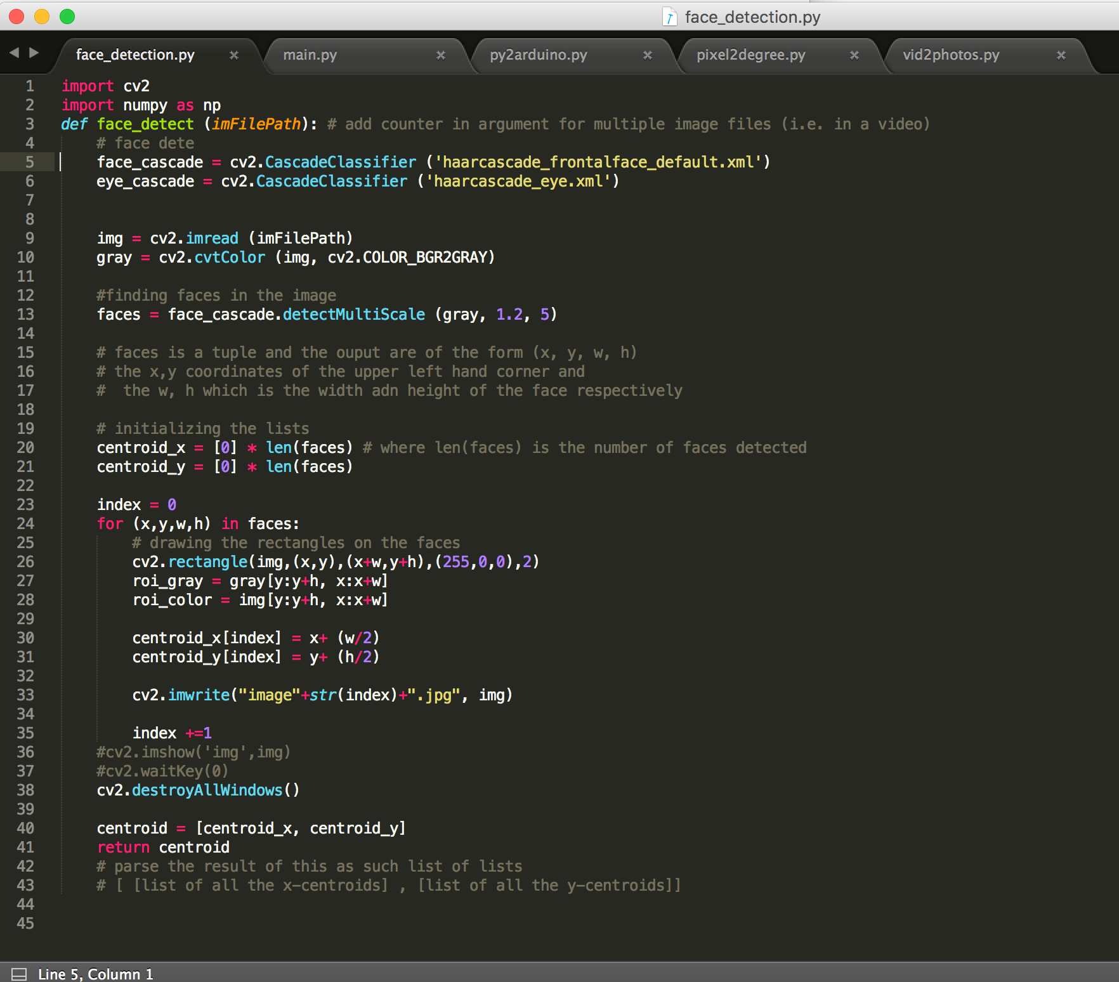Select the face_detection.py tab

click(154, 55)
